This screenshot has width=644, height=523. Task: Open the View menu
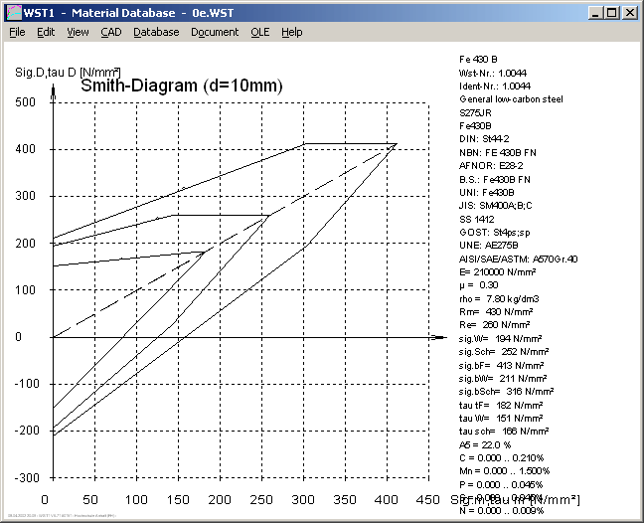coord(78,32)
